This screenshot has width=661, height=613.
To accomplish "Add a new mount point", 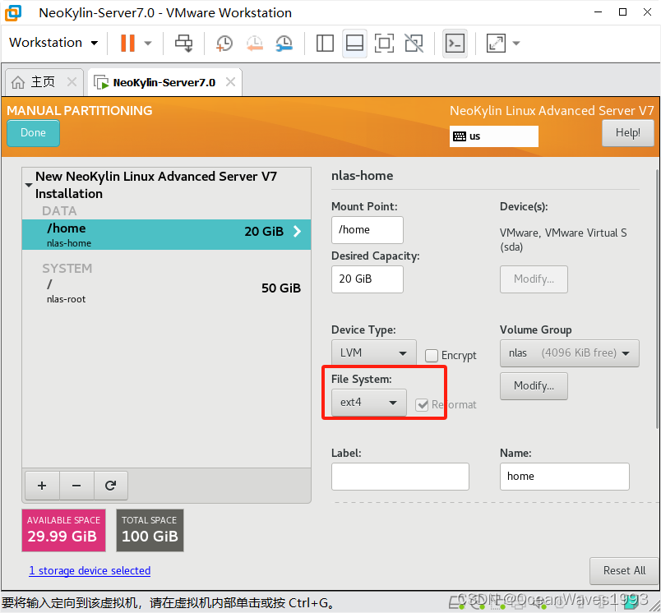I will tap(42, 486).
